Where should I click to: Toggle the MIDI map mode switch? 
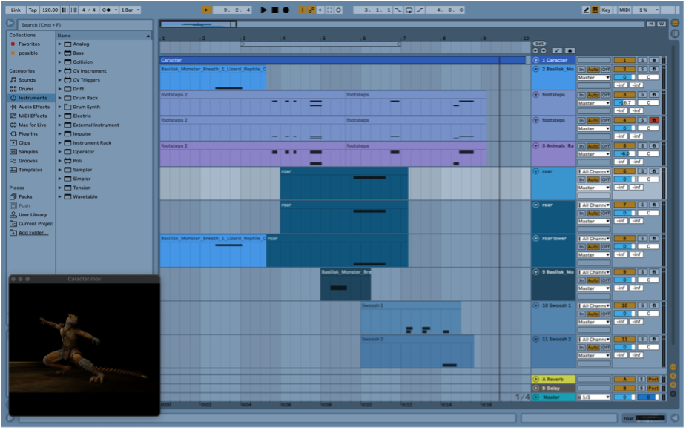point(624,10)
